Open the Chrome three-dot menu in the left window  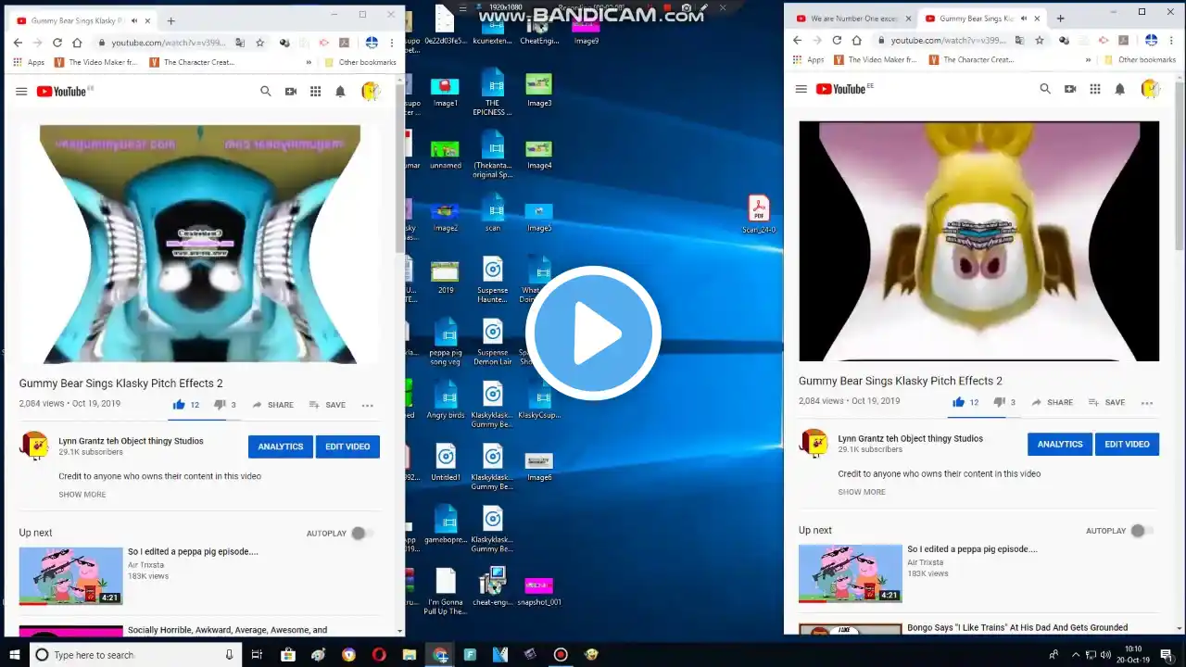392,43
